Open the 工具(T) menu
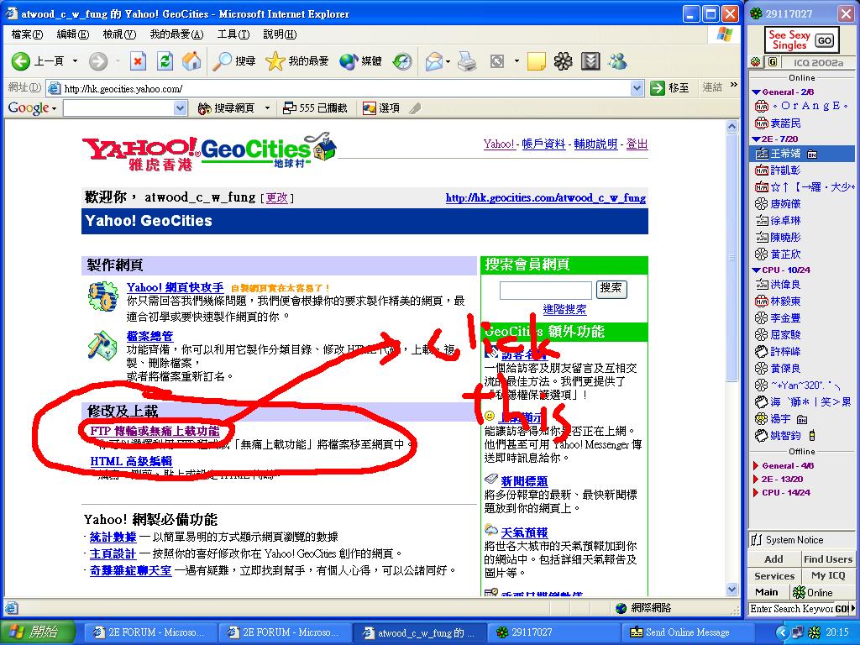This screenshot has height=645, width=860. pos(233,34)
